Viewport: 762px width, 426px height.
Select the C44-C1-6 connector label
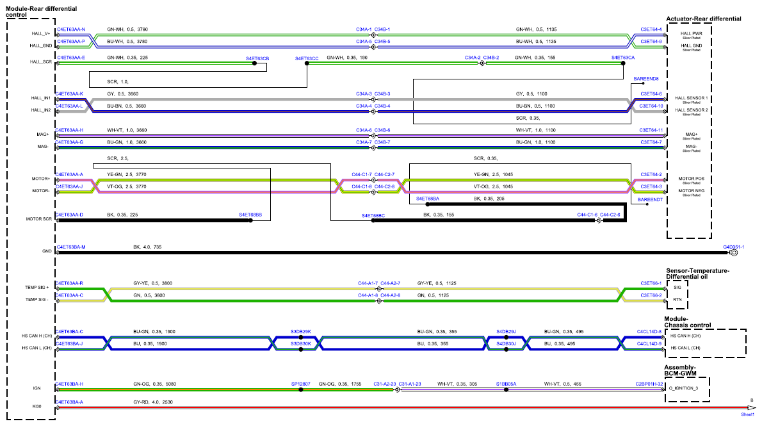(587, 215)
